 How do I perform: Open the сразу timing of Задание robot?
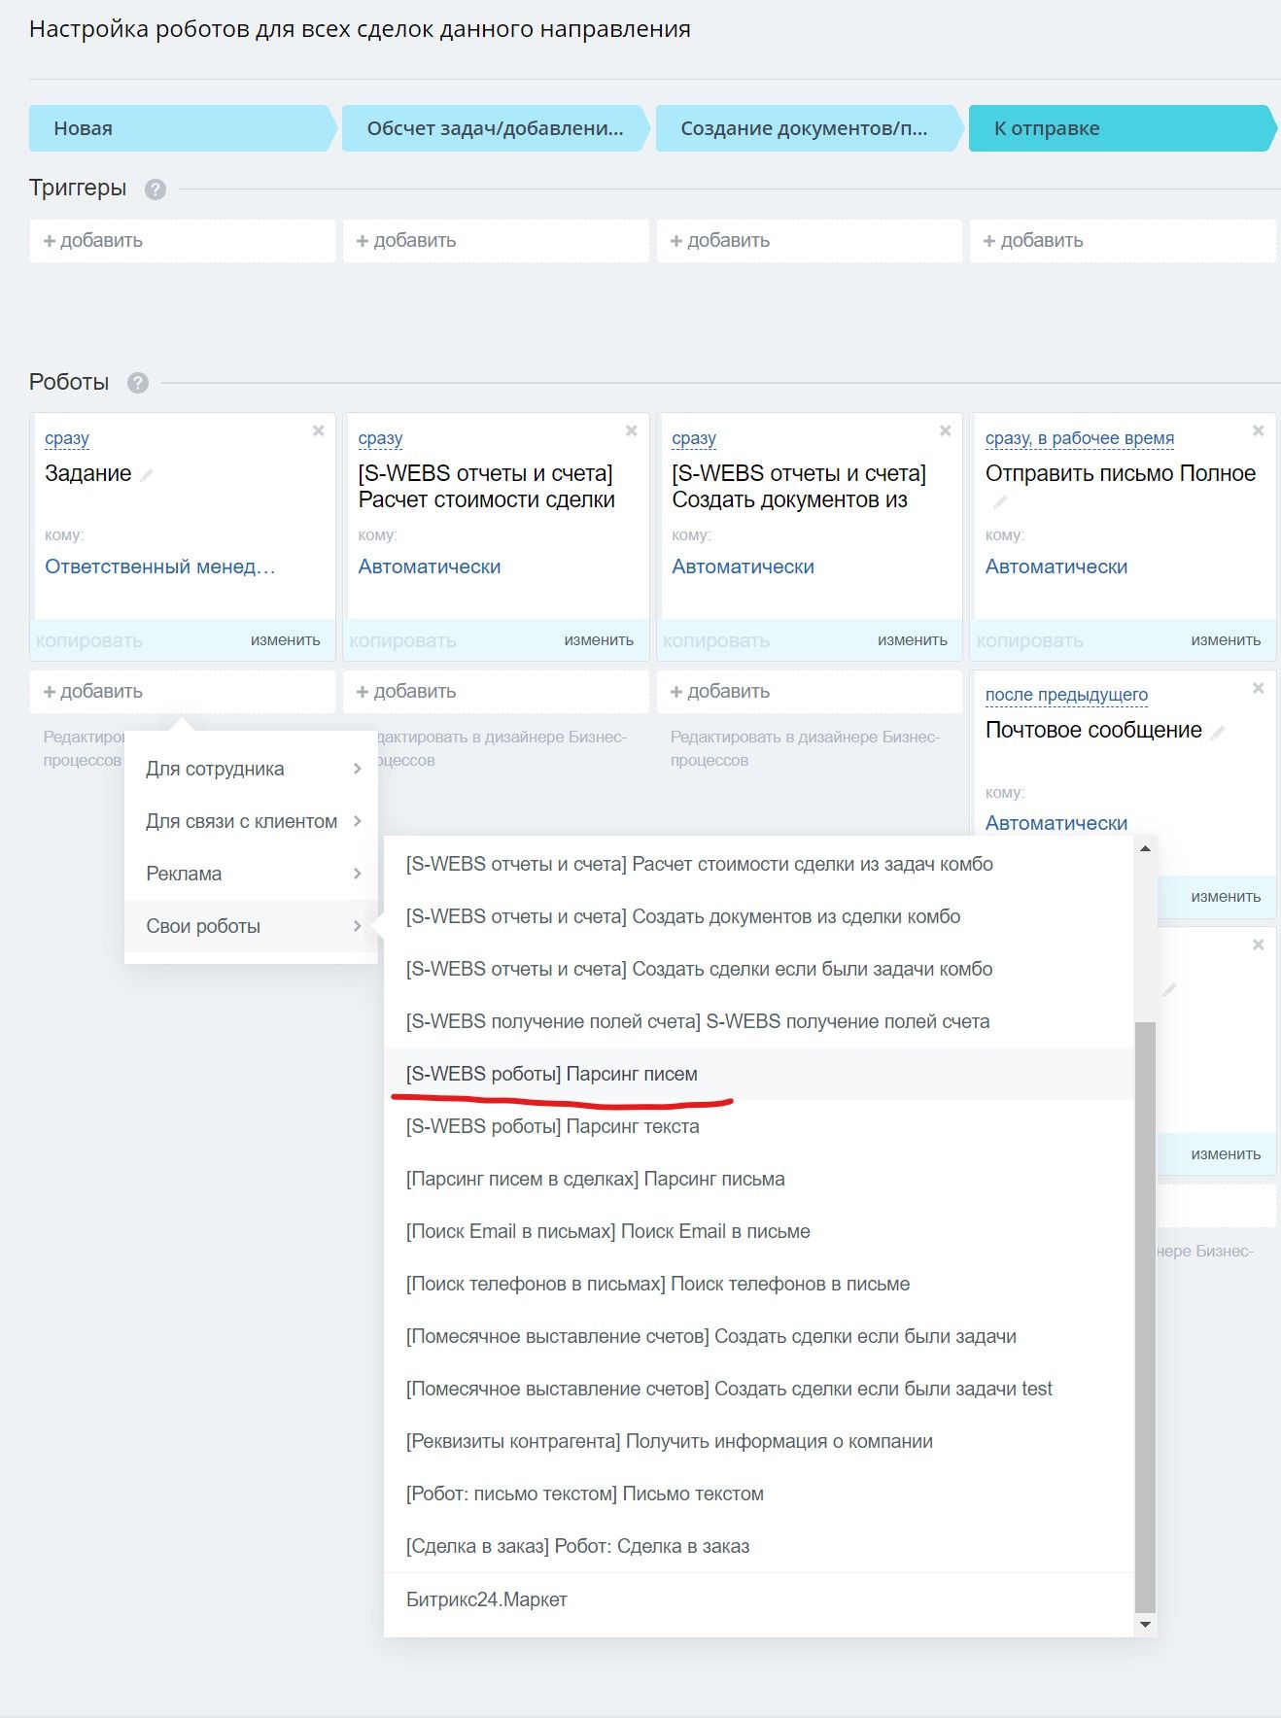click(x=67, y=438)
